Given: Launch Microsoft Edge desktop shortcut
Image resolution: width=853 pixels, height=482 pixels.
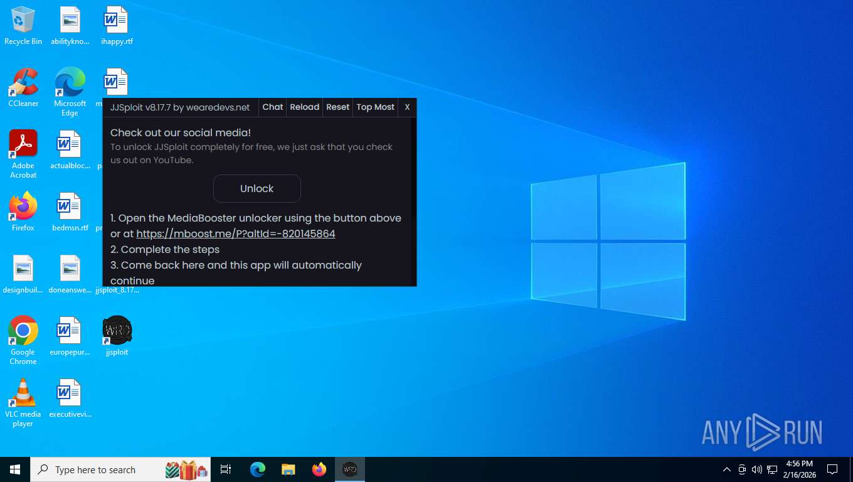Looking at the screenshot, I should [70, 92].
